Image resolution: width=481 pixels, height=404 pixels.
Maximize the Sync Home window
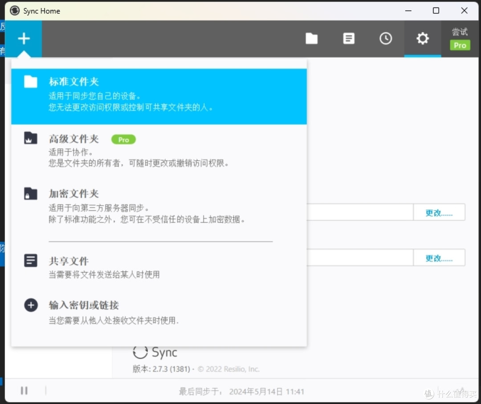tap(436, 11)
